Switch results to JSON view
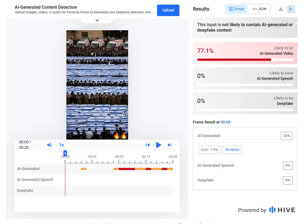This screenshot has height=224, width=304. click(259, 9)
